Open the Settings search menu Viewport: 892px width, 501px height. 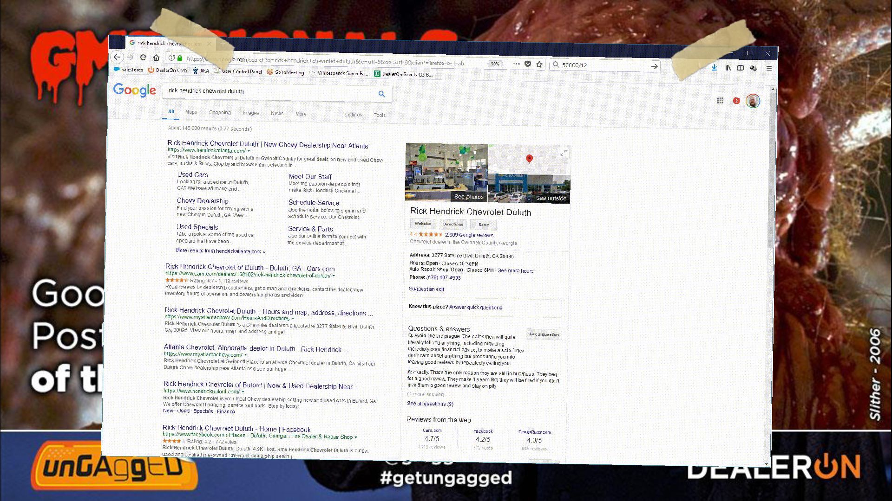pos(353,115)
